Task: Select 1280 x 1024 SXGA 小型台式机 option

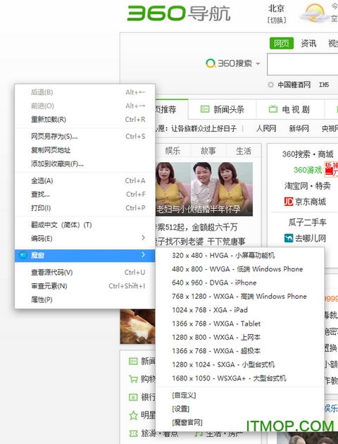Action: [x=240, y=364]
